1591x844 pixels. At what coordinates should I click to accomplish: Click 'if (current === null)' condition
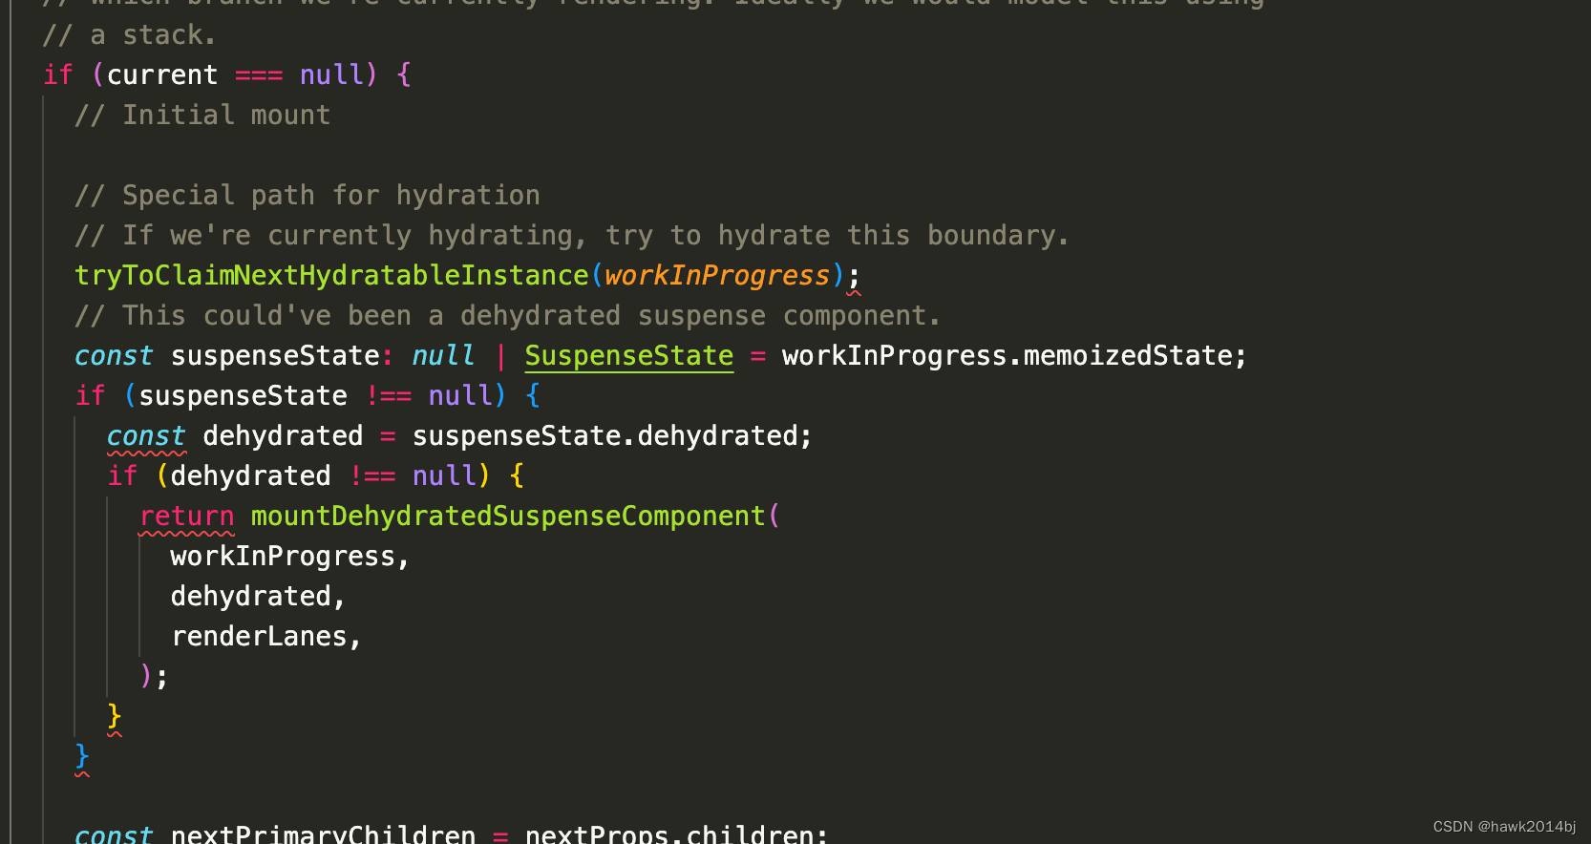(x=210, y=75)
